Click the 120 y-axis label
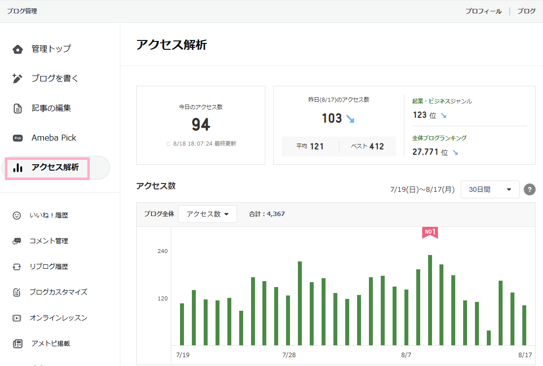543x366 pixels. 162,298
